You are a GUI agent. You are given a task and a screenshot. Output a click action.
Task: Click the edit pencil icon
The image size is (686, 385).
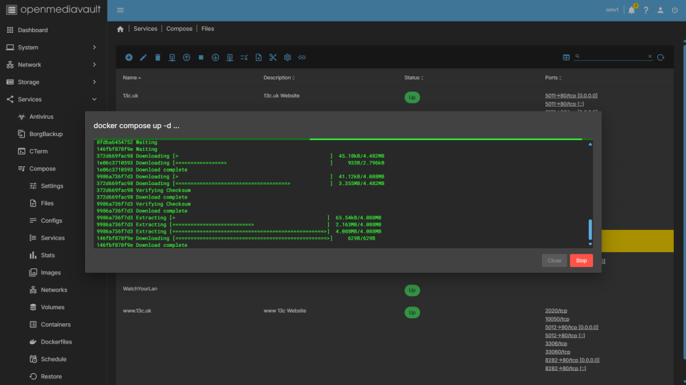coord(143,58)
